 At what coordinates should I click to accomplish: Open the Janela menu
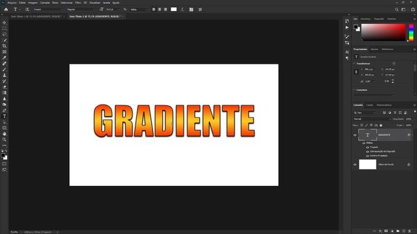click(106, 3)
